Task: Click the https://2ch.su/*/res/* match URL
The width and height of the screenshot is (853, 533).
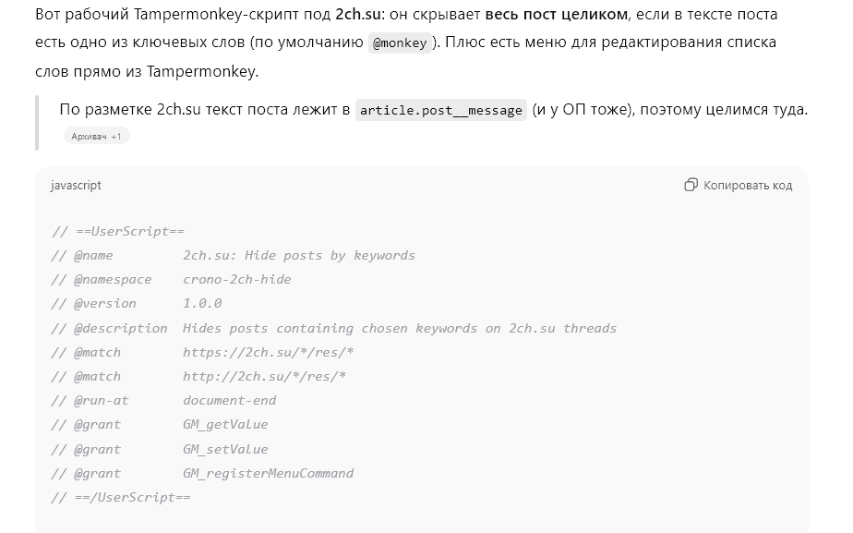Action: 268,352
